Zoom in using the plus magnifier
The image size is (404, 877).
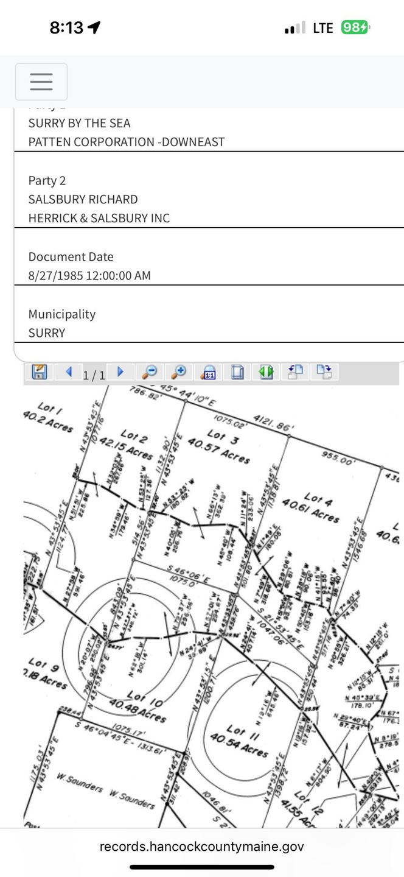(178, 372)
